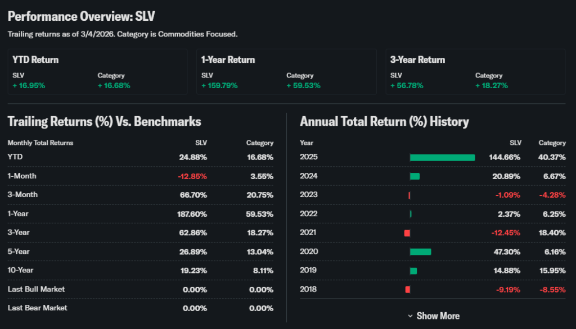
Task: Select the 2020 green return bar
Action: (420, 252)
